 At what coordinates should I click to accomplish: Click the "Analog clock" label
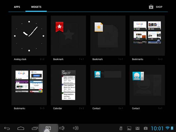click(20, 59)
